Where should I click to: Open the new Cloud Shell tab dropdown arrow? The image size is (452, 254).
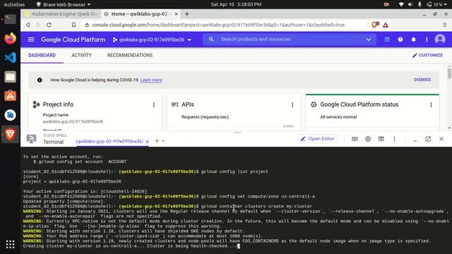coord(163,141)
